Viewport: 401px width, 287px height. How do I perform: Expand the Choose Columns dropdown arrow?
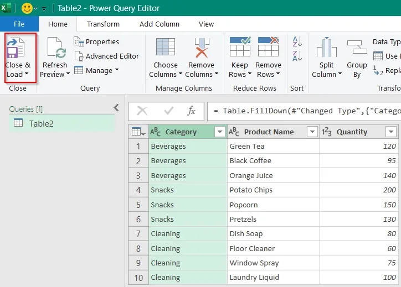click(x=181, y=74)
